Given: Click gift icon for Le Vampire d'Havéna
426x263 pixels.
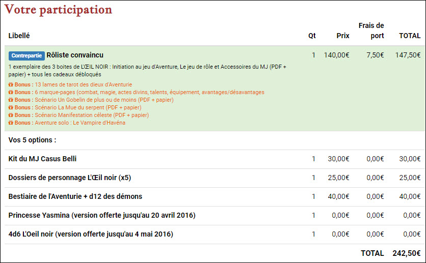Looking at the screenshot, I should click(x=11, y=123).
